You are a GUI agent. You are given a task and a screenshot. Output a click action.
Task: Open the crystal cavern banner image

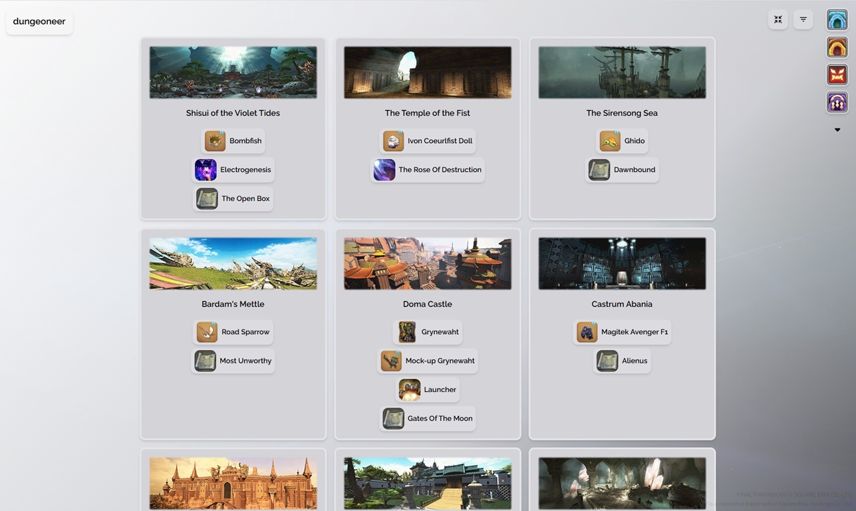(x=622, y=483)
